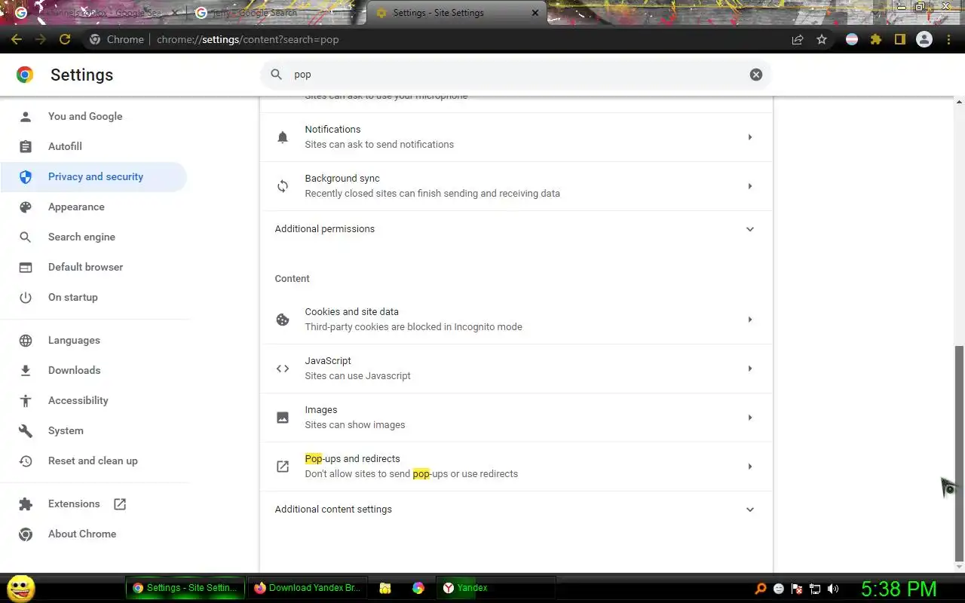Expand Additional permissions section
This screenshot has width=965, height=603.
[516, 229]
